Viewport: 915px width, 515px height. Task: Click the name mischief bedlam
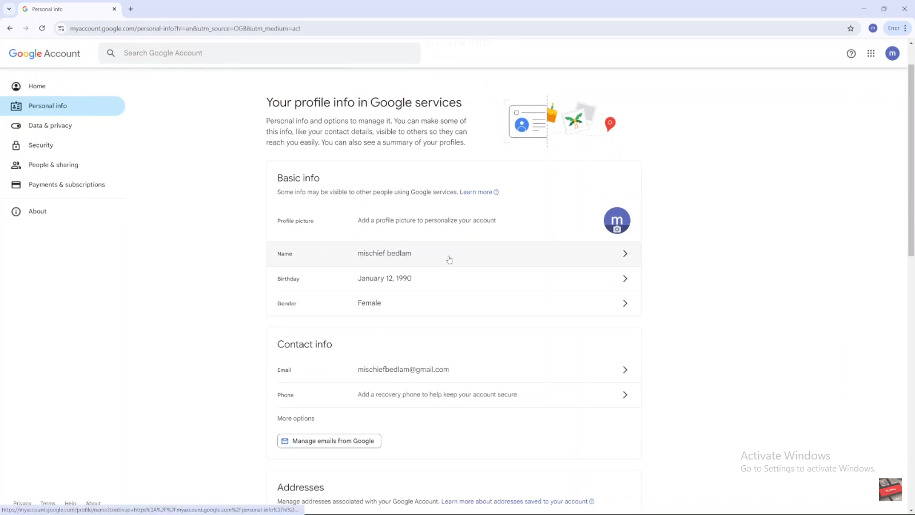pyautogui.click(x=384, y=253)
